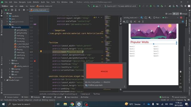Toggle the Project tool window stripe button
This screenshot has height=107, width=191.
click(1, 13)
